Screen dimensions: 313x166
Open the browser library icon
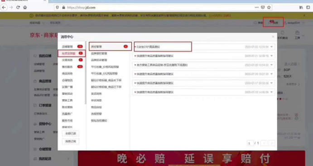point(301,7)
